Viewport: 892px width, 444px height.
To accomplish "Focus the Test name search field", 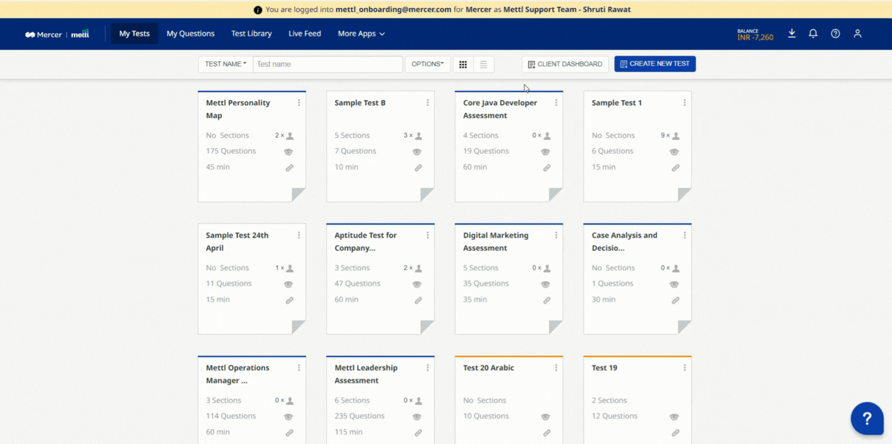I will click(x=328, y=64).
